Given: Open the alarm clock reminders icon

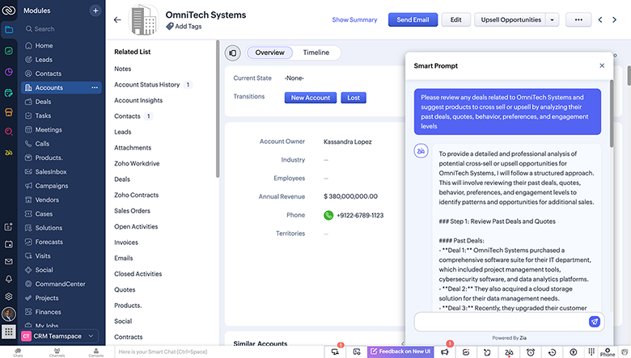Looking at the screenshot, I should click(531, 352).
